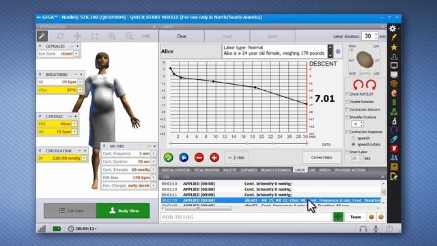Select the speech/vitals radio option

[x=354, y=144]
